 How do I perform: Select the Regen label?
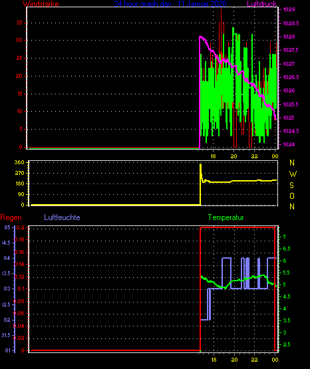tap(11, 217)
